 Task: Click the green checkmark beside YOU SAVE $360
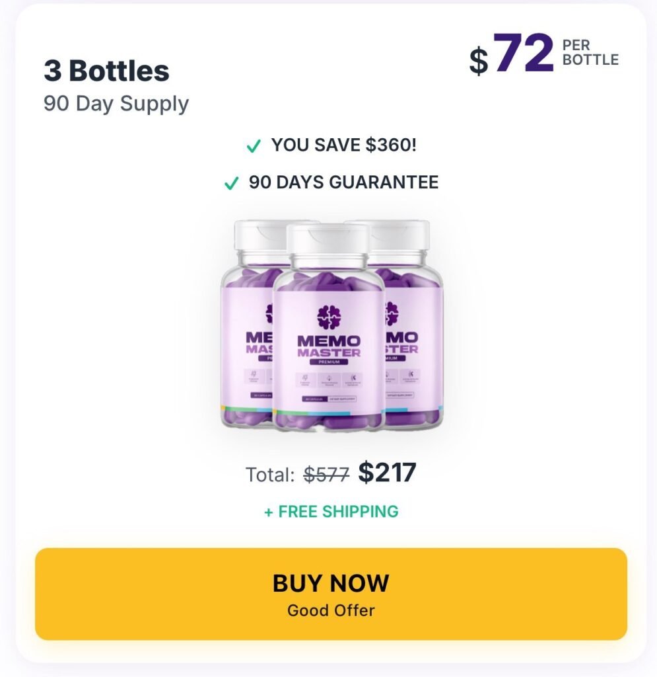254,146
